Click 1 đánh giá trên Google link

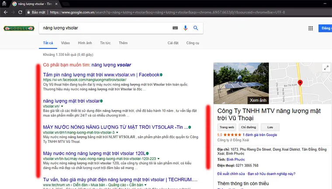260,135
